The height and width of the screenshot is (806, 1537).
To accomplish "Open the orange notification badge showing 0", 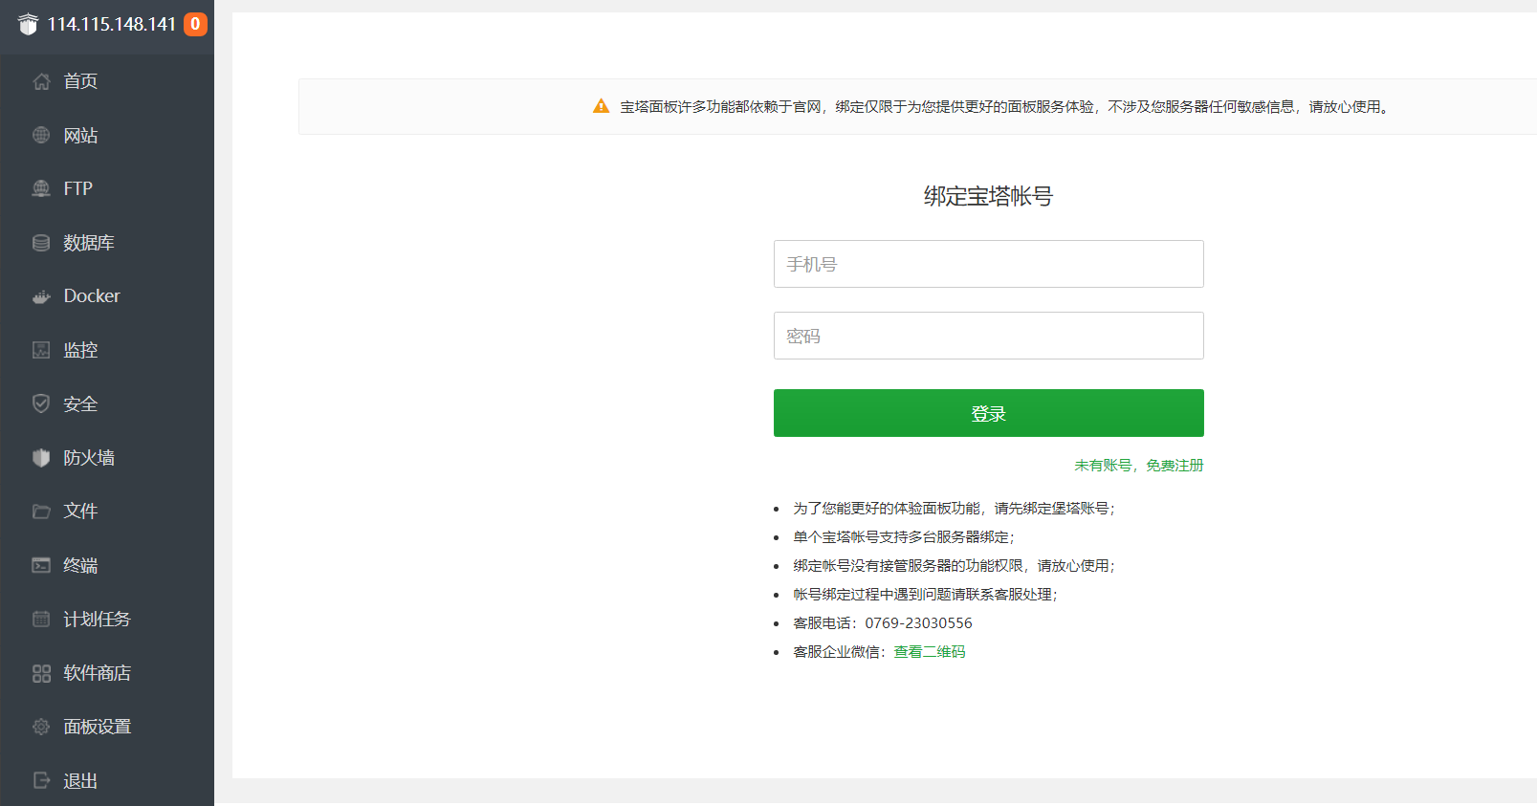I will (195, 24).
